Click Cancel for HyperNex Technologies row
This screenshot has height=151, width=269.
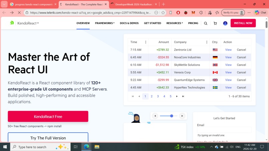(241, 87)
